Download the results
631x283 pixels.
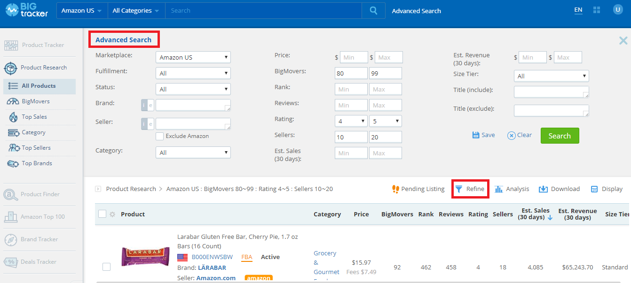[x=559, y=189]
